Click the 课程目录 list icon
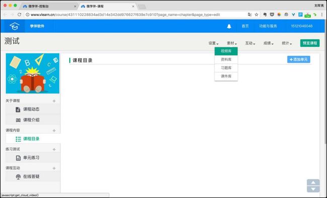Screen dimensions: 327x198 18,139
